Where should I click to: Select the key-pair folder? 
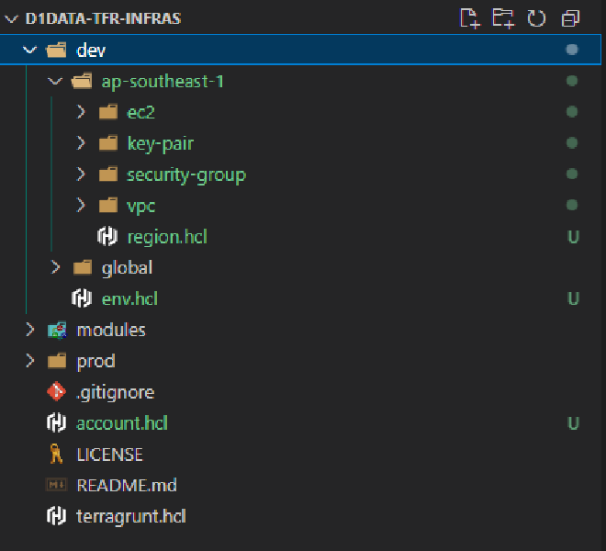click(160, 143)
